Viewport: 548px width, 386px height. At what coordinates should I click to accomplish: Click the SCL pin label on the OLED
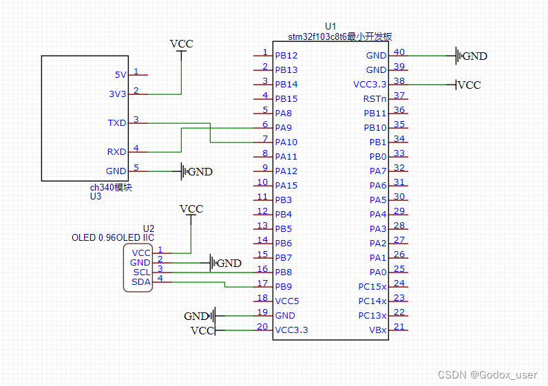142,272
